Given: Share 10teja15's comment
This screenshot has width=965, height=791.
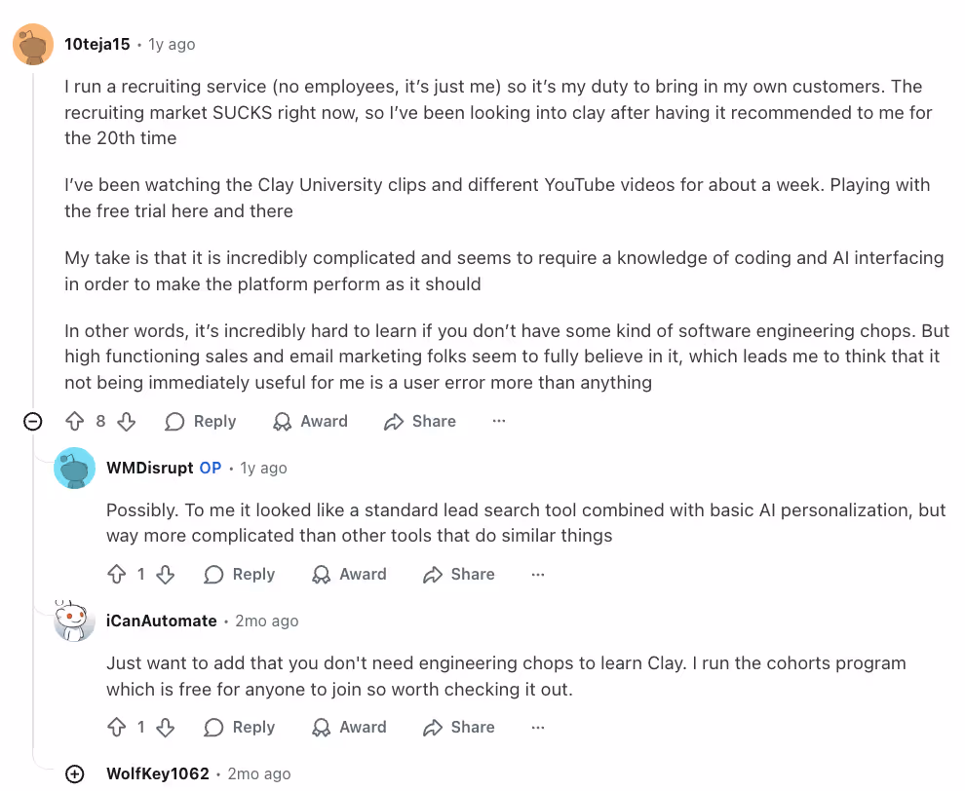Looking at the screenshot, I should pyautogui.click(x=419, y=421).
